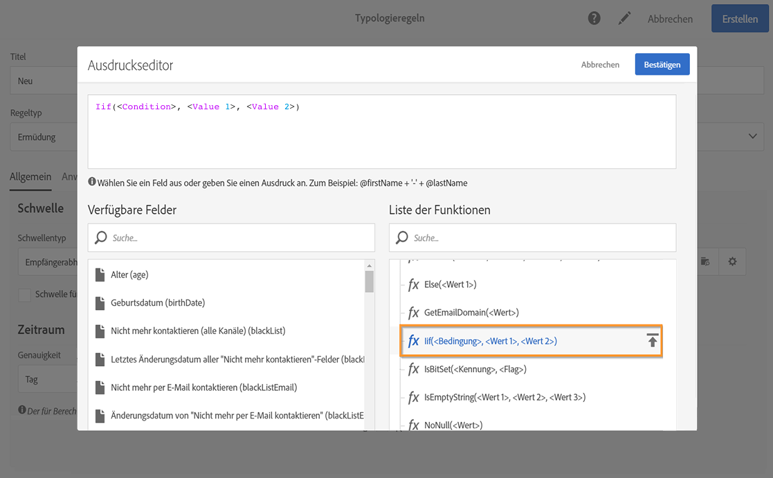Click the help question mark icon

[594, 19]
